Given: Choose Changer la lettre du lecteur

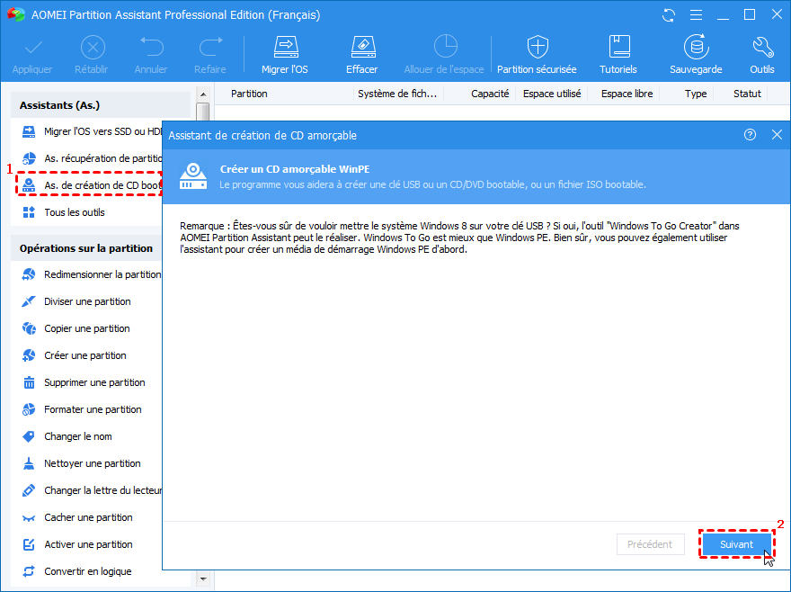Looking at the screenshot, I should coord(91,490).
